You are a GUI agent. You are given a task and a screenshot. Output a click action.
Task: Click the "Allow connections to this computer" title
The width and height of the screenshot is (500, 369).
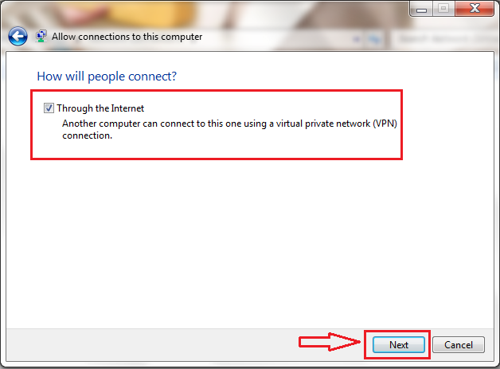click(127, 37)
